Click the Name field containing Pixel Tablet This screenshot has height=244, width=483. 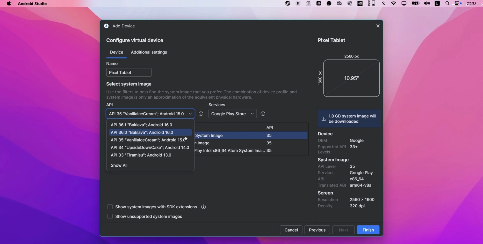pos(129,72)
